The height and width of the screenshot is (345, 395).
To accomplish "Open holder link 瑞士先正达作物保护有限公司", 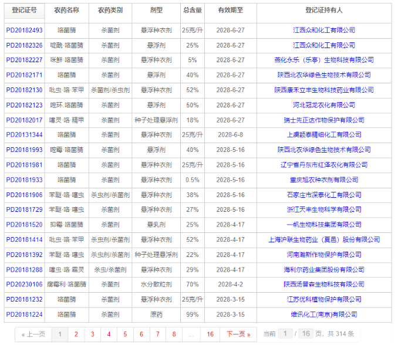I will click(324, 120).
